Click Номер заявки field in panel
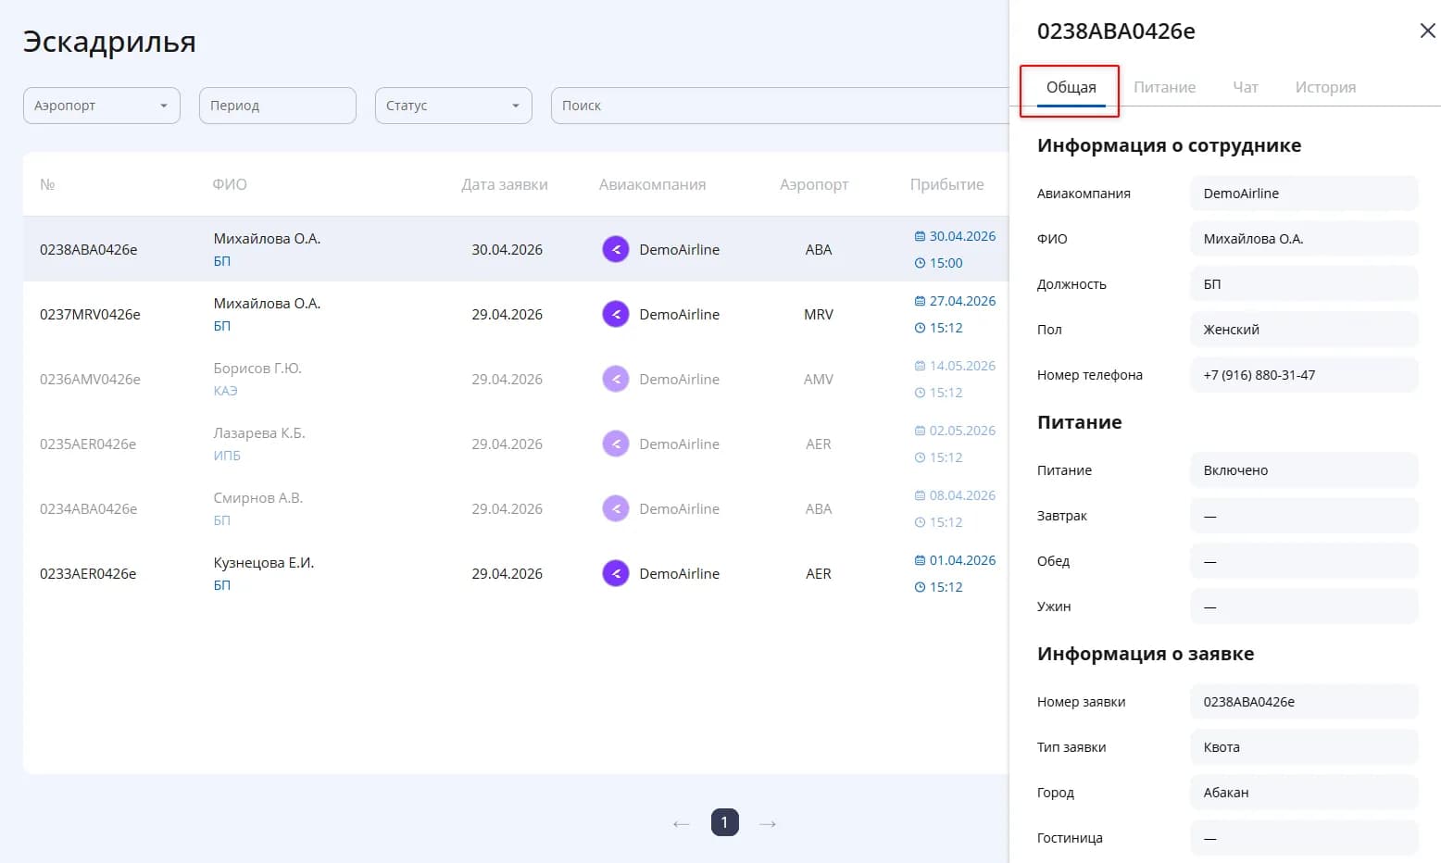The image size is (1441, 863). [1304, 702]
